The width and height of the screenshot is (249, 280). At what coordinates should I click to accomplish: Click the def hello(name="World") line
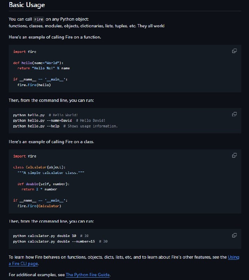pos(38,63)
